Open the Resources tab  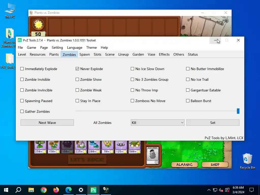(38, 54)
